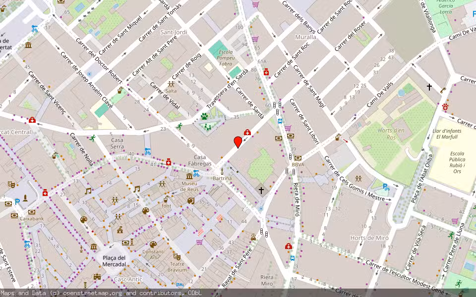Click the blue parking P icon near Plaça del Mercadal
Image resolution: width=476 pixels, height=297 pixels.
(x=17, y=201)
